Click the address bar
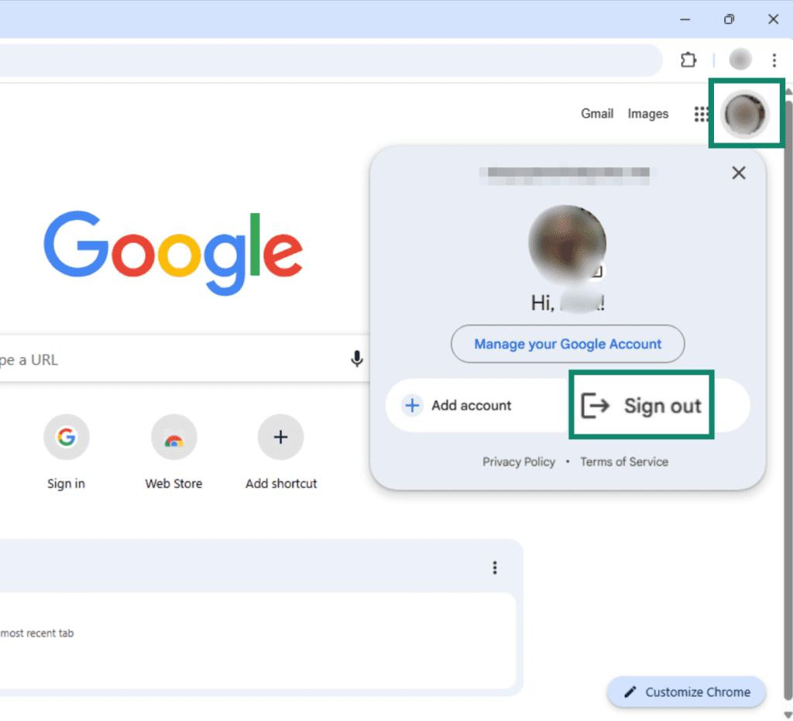793x721 pixels. [331, 60]
